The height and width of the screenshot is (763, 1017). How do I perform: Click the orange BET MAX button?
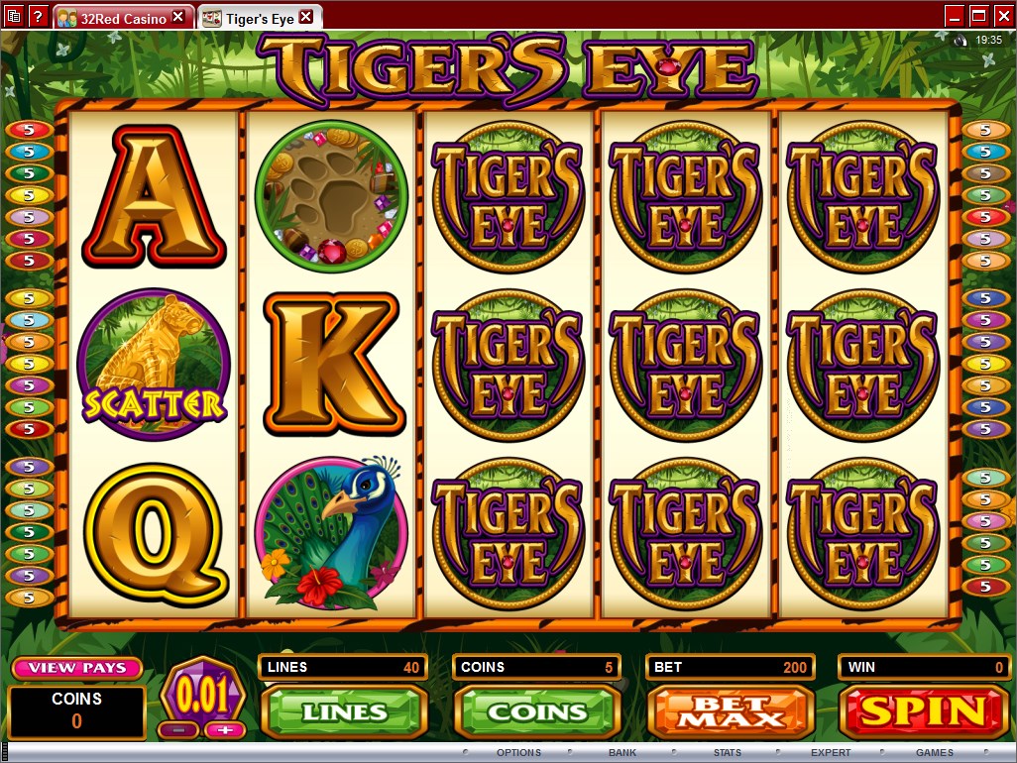coord(731,711)
